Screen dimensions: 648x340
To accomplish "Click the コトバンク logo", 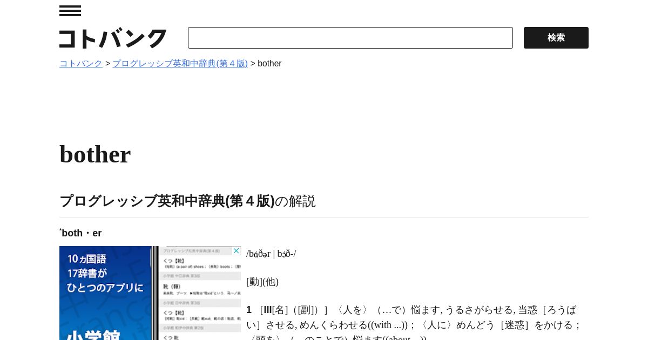I will click(x=113, y=38).
